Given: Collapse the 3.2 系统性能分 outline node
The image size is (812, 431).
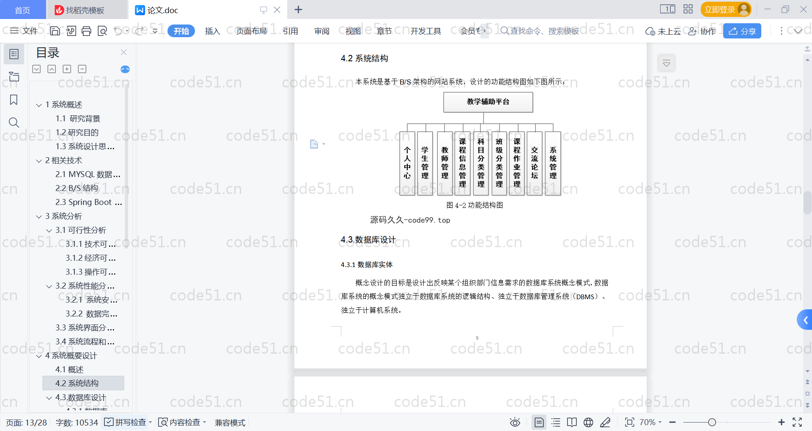Looking at the screenshot, I should point(49,286).
